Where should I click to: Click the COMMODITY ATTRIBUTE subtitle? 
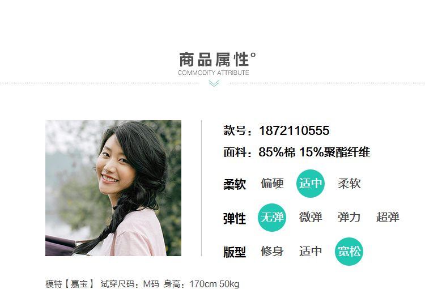(213, 73)
